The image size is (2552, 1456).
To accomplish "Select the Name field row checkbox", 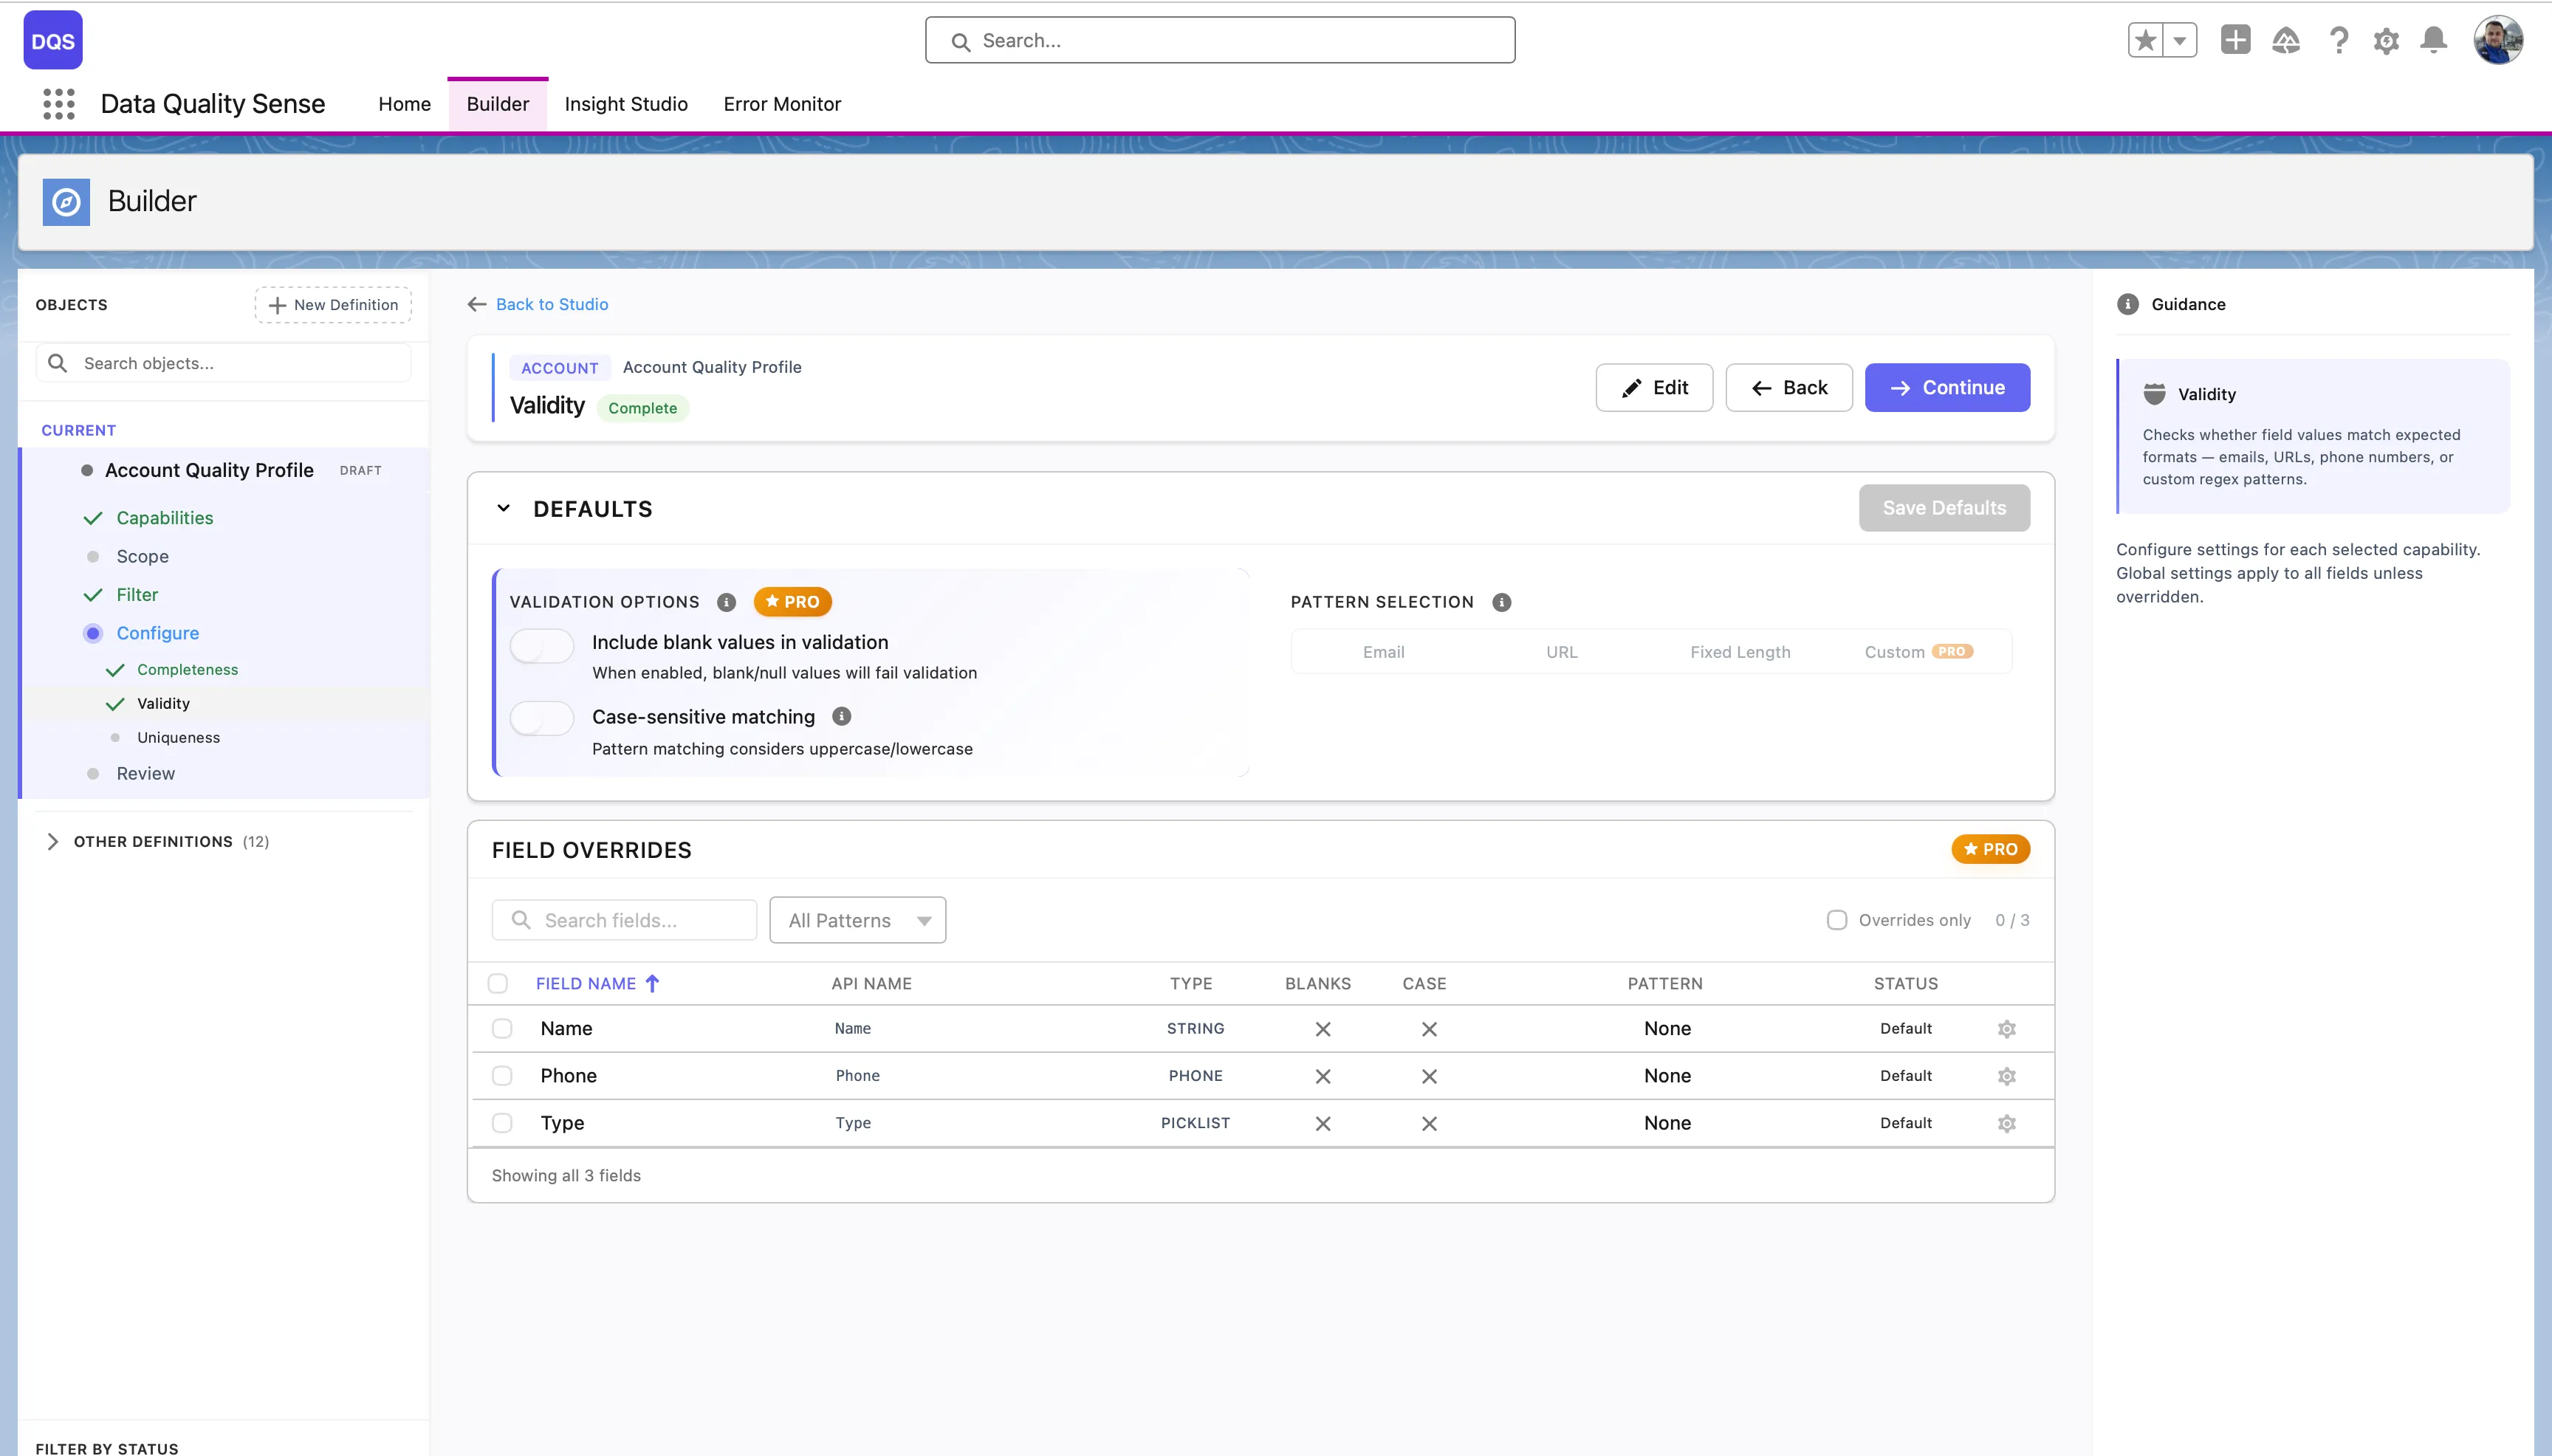I will click(x=502, y=1029).
